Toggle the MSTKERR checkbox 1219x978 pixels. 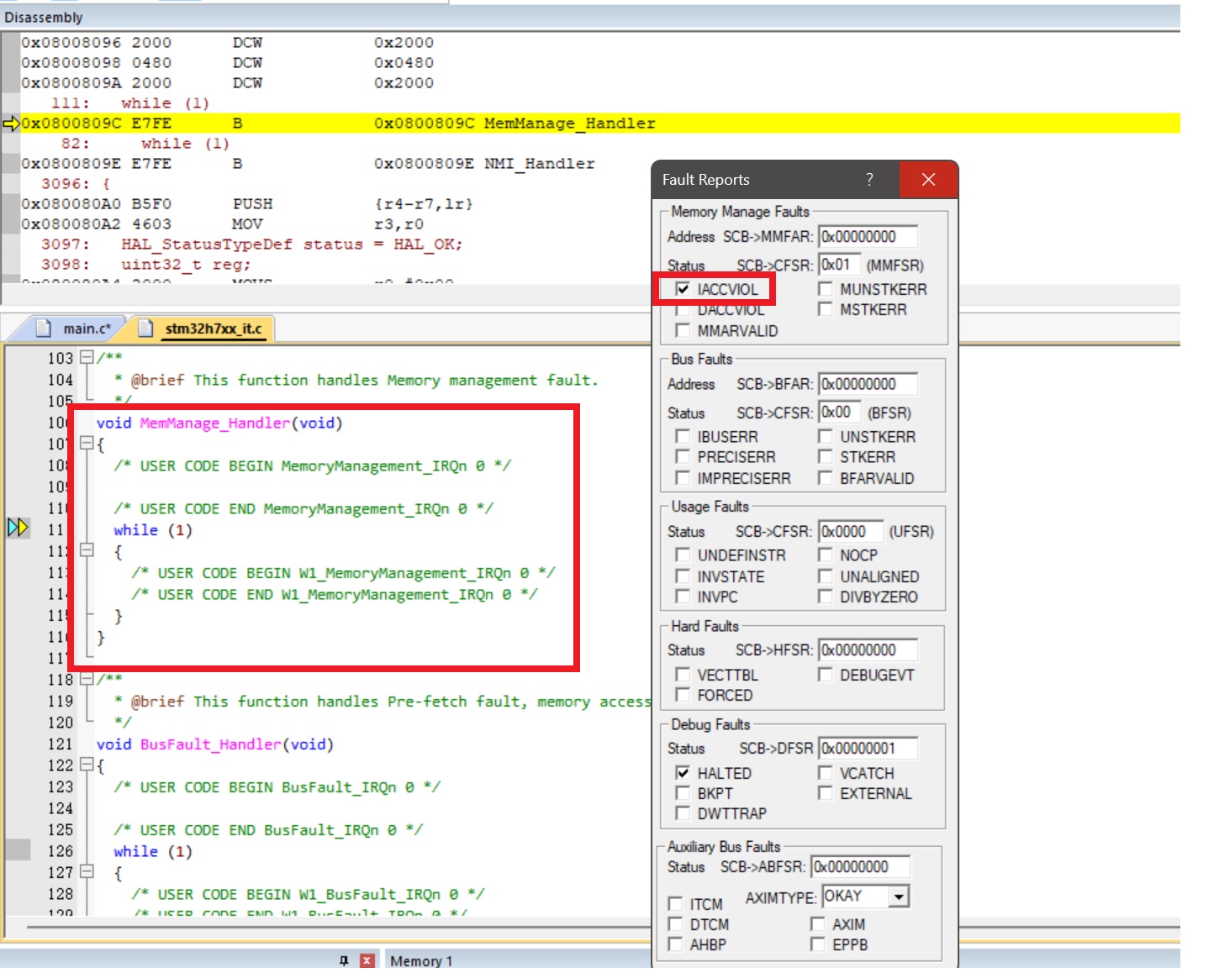826,309
